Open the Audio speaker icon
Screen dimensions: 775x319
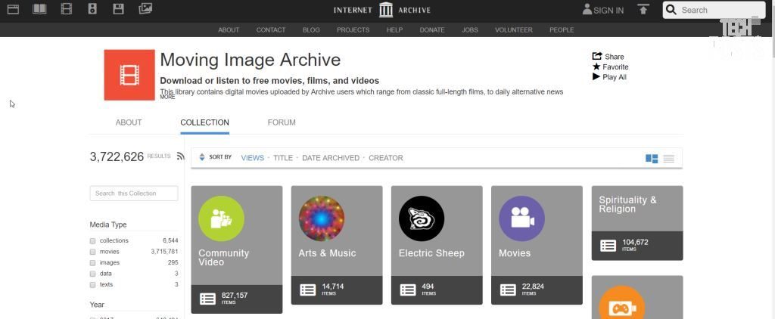click(92, 9)
